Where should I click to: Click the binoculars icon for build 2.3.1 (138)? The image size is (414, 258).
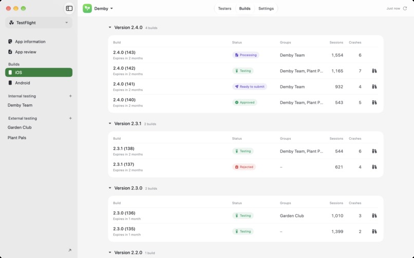(x=374, y=151)
